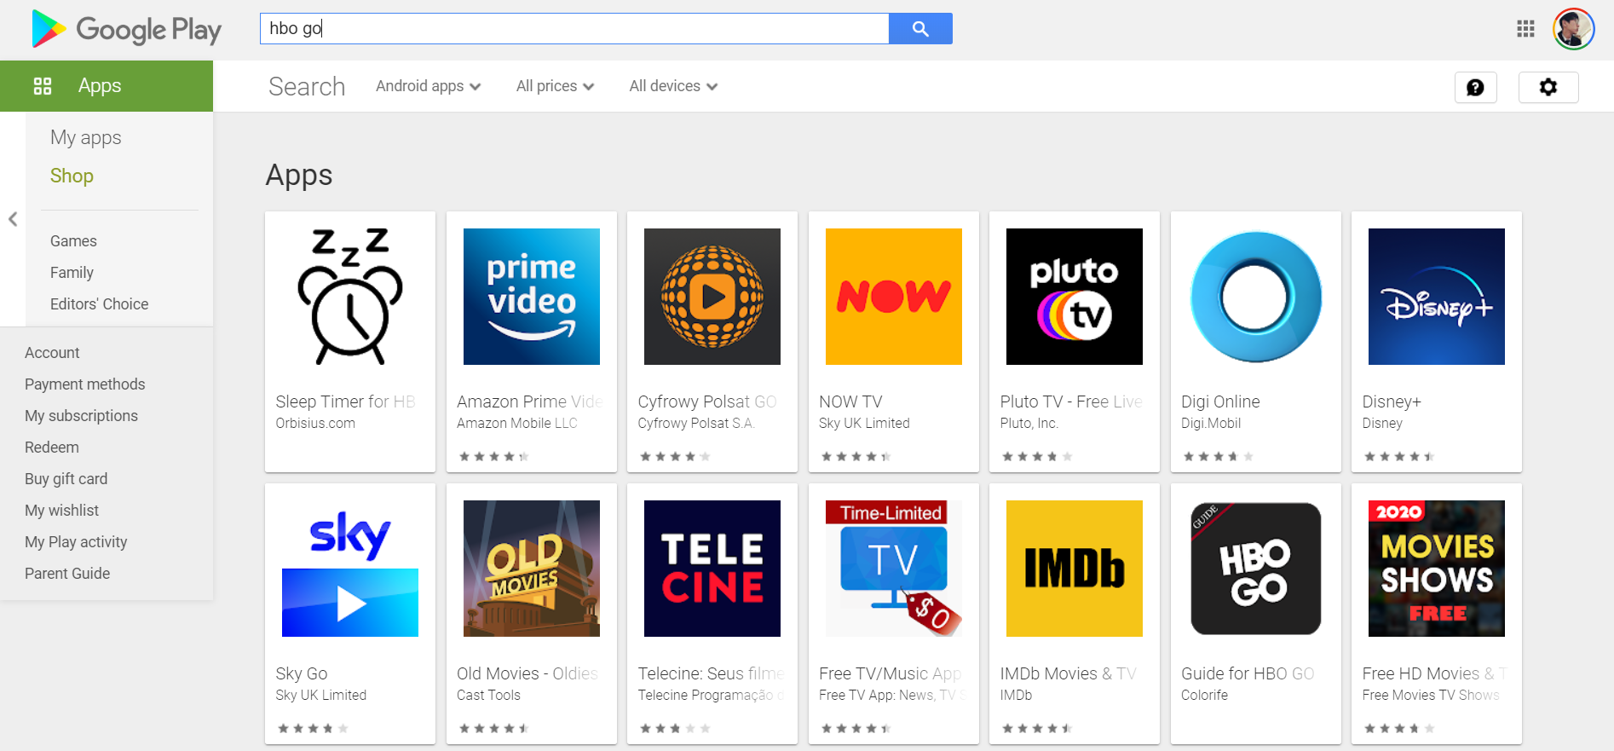
Task: Click the Guide for HBO GO title
Action: click(x=1248, y=673)
